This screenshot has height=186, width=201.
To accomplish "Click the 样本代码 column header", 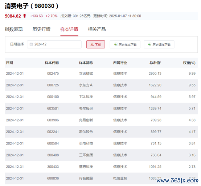I will 52,63.
